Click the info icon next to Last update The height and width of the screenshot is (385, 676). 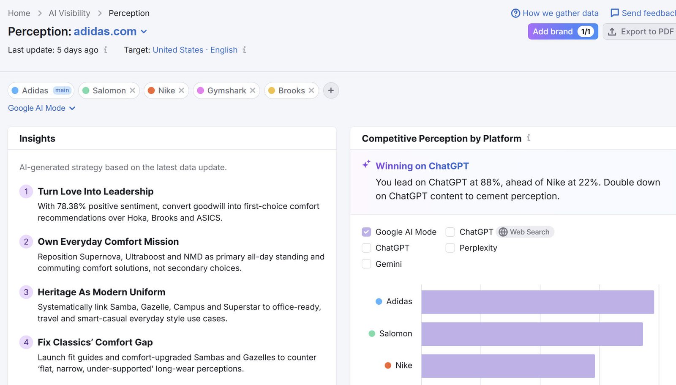[x=106, y=50]
